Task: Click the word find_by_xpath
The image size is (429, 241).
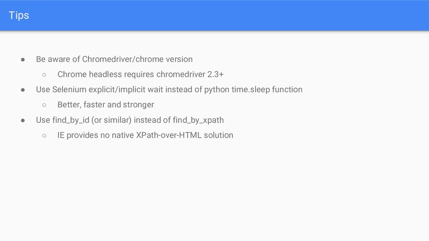Action: (x=198, y=120)
